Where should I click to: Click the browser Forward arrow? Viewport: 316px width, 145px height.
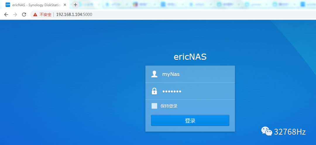(x=15, y=15)
